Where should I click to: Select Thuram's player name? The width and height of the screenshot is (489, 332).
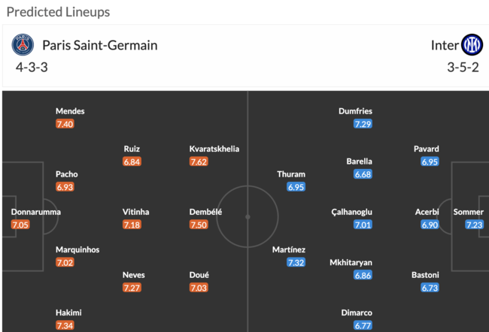[x=291, y=174]
